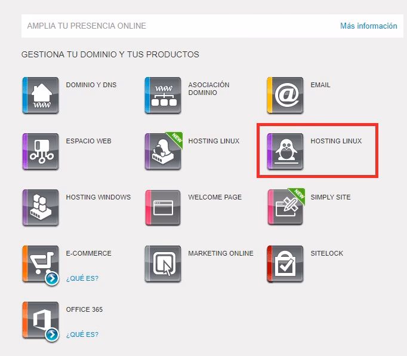Click the SITELOCK label
The width and height of the screenshot is (407, 356).
327,253
